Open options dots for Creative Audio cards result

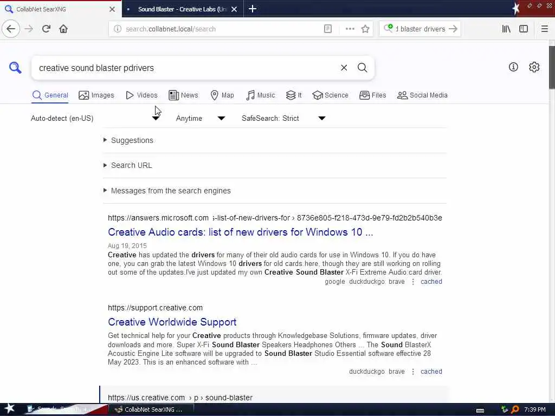click(x=412, y=282)
